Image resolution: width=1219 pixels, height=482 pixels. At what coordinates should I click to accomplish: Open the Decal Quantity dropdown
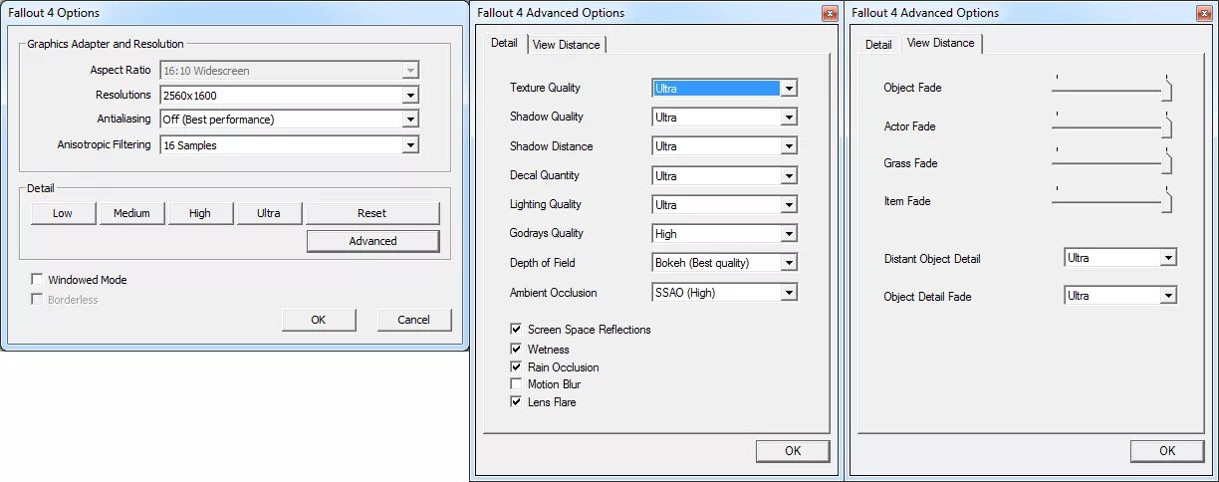coord(725,175)
